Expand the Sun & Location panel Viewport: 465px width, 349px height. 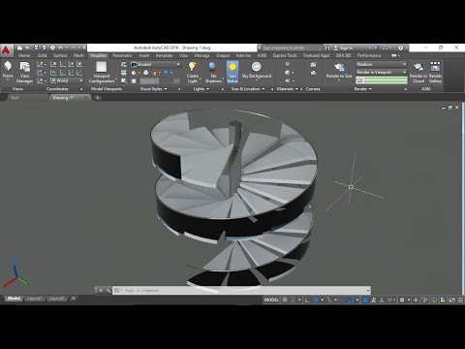(248, 89)
